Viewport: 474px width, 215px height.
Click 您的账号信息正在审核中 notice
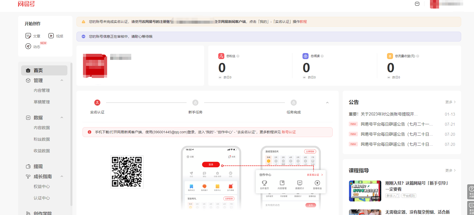pyautogui.click(x=120, y=36)
